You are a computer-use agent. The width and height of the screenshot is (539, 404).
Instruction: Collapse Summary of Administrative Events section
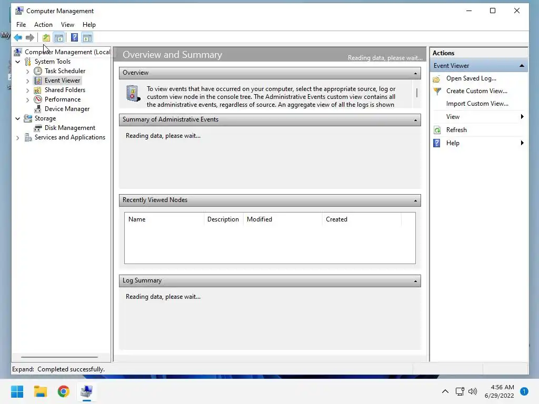pyautogui.click(x=415, y=120)
